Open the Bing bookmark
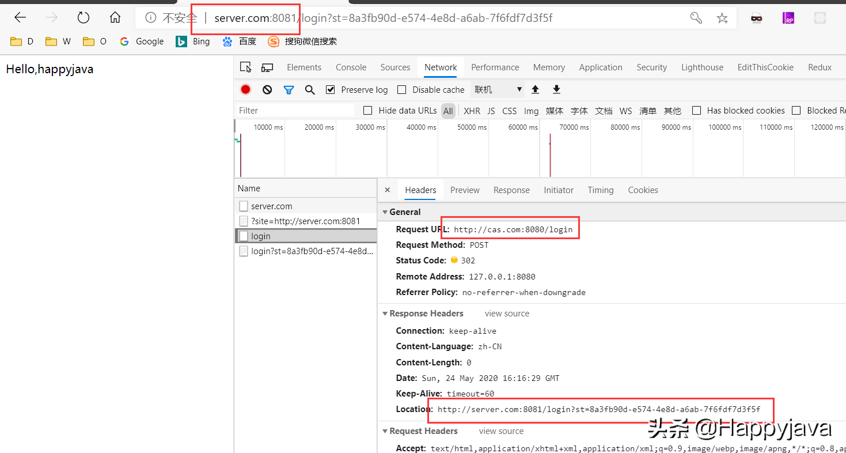846x453 pixels. point(193,41)
